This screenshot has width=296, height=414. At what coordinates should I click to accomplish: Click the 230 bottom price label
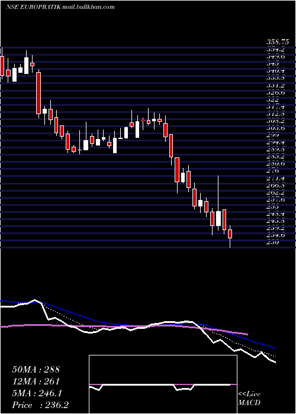(273, 242)
